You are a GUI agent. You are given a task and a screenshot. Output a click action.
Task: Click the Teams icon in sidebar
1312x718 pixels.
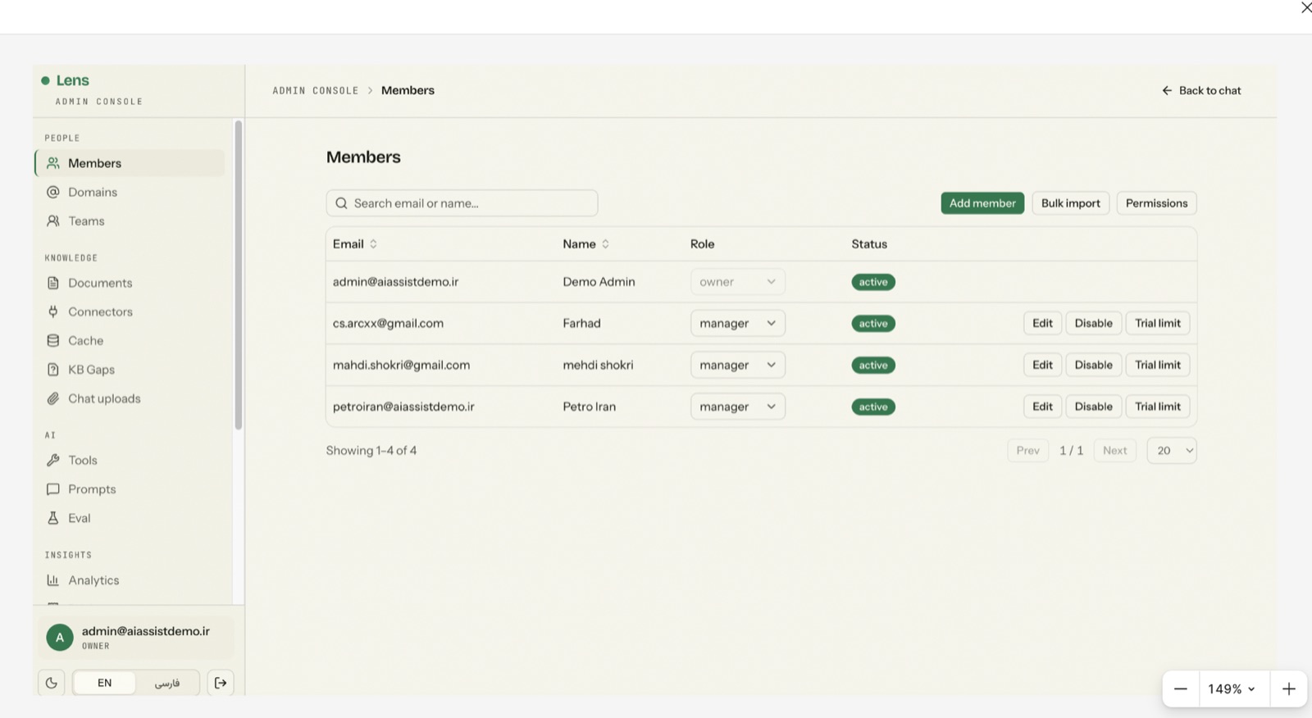click(53, 221)
